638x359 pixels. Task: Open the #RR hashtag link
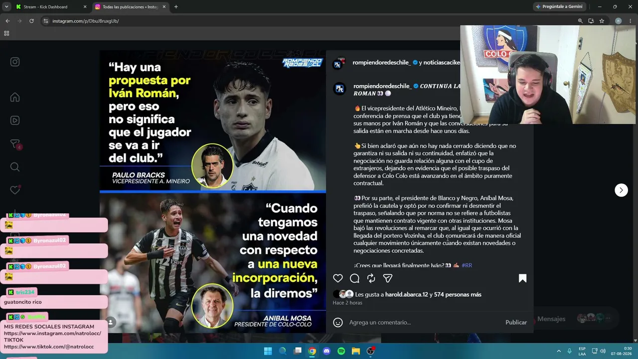pyautogui.click(x=467, y=265)
